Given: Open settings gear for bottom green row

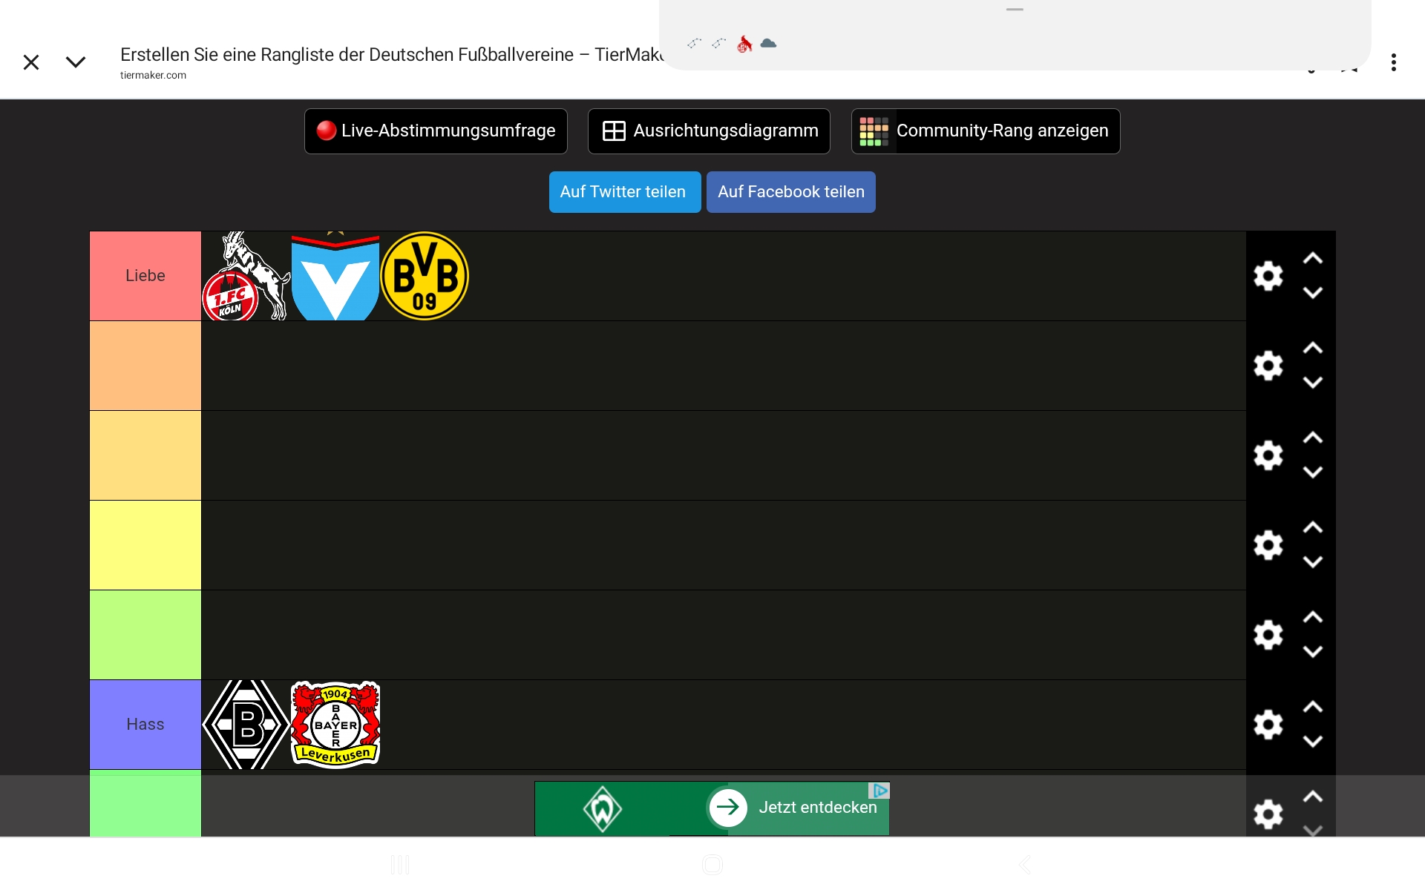Looking at the screenshot, I should tap(1268, 814).
